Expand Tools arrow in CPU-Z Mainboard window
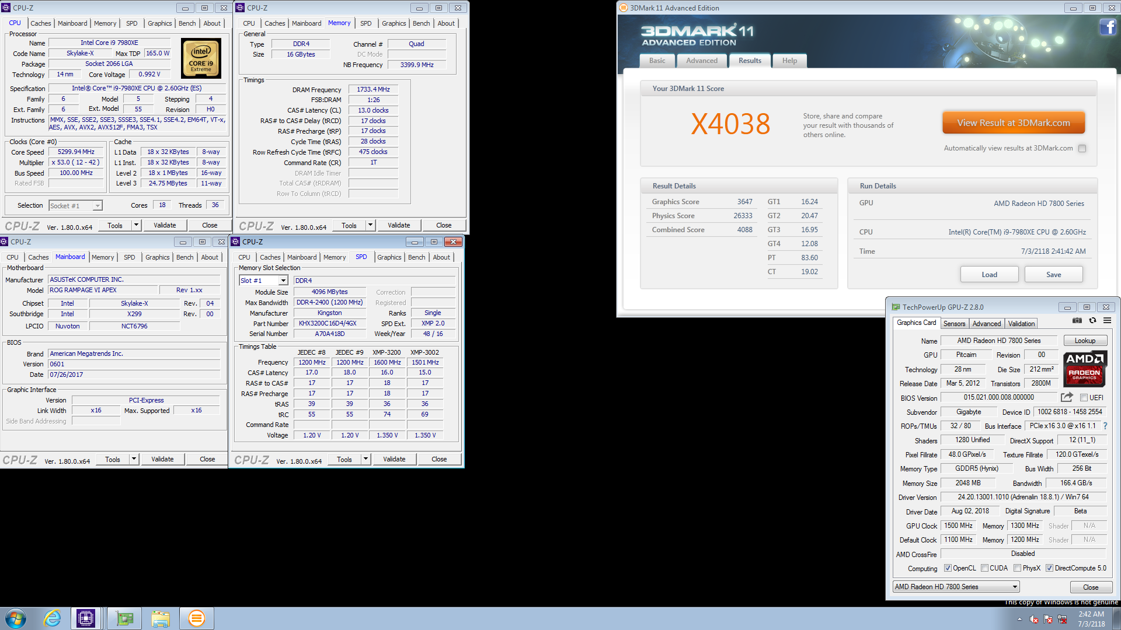 coord(134,459)
